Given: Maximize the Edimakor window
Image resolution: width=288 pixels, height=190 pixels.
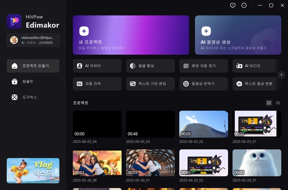Looking at the screenshot, I should tap(271, 5).
